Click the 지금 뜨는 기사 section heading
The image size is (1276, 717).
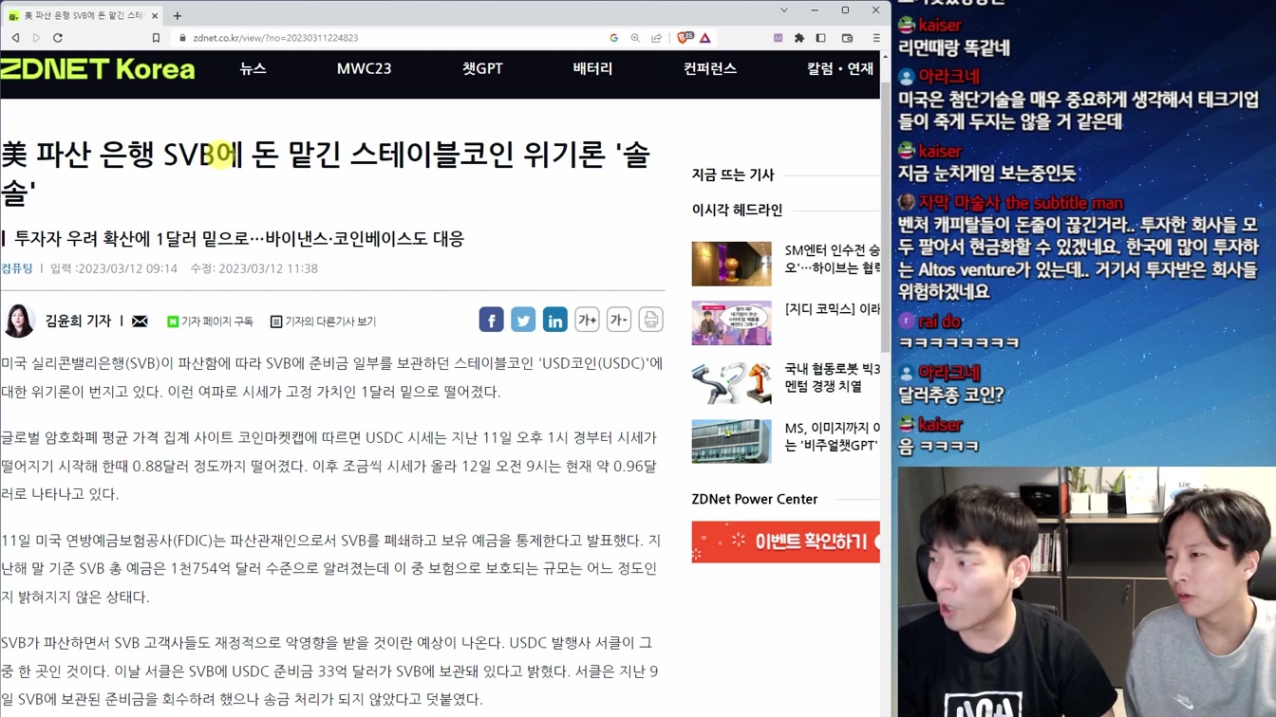pyautogui.click(x=733, y=175)
